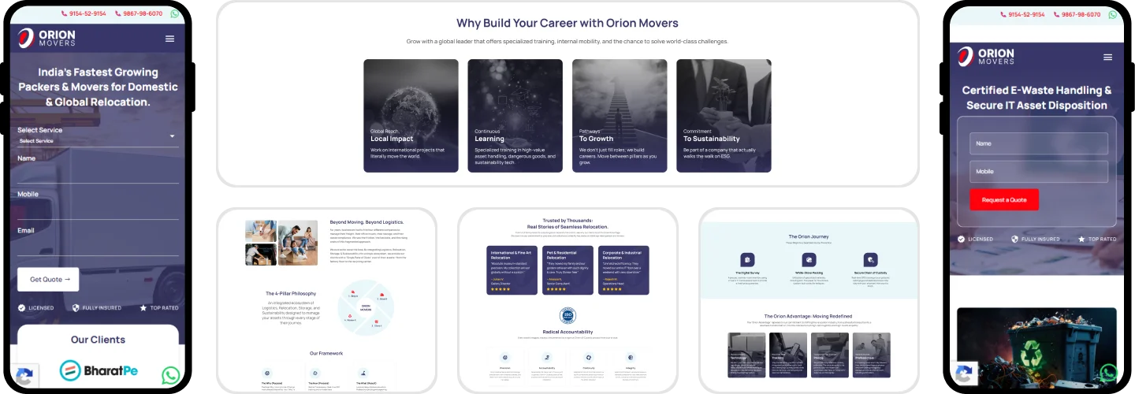The width and height of the screenshot is (1135, 394).
Task: Click reCAPTCHA badge in left phone
Action: pos(24,376)
